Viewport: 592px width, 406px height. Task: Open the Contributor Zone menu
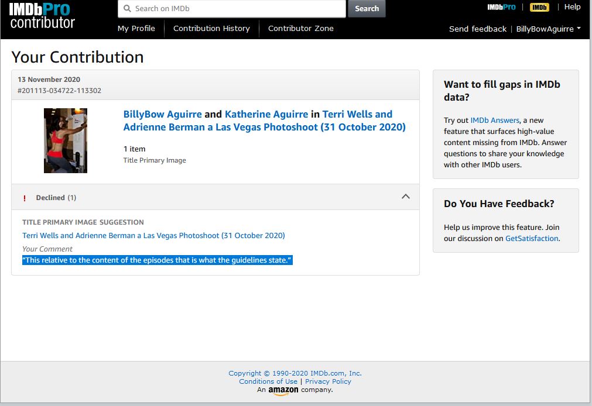pyautogui.click(x=301, y=28)
